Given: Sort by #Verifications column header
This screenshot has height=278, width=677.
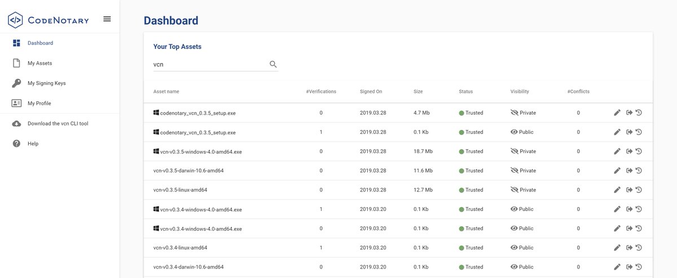Looking at the screenshot, I should (x=321, y=91).
